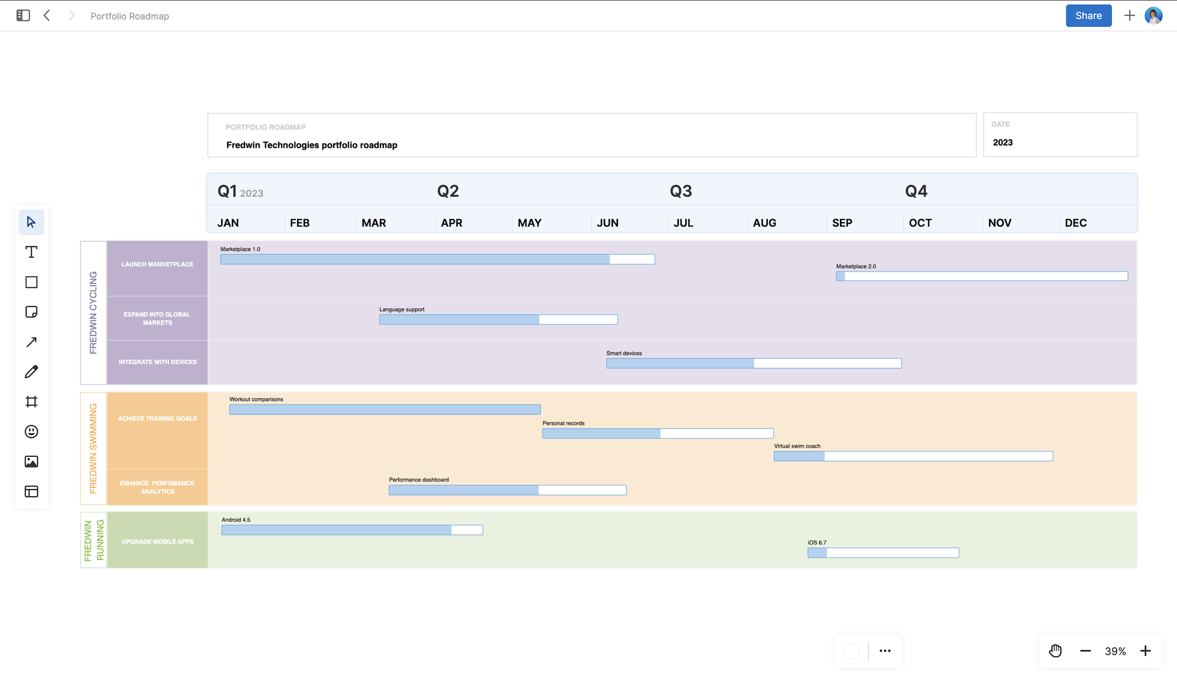Select the Table layout tool

31,491
